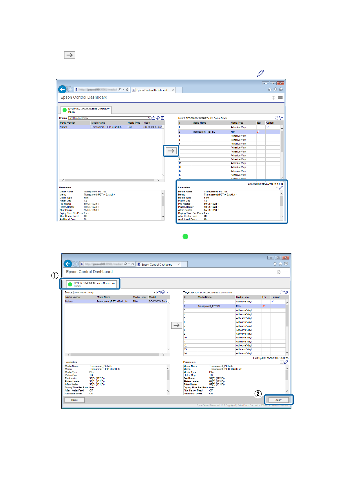Click the red pencil in row 2, lower window
345x489 pixels.
(264, 306)
